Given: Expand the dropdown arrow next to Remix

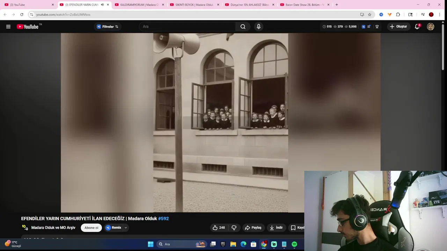Looking at the screenshot, I should (x=126, y=228).
